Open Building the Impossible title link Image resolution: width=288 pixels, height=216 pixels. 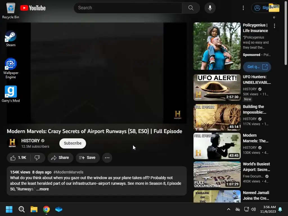pos(255,109)
